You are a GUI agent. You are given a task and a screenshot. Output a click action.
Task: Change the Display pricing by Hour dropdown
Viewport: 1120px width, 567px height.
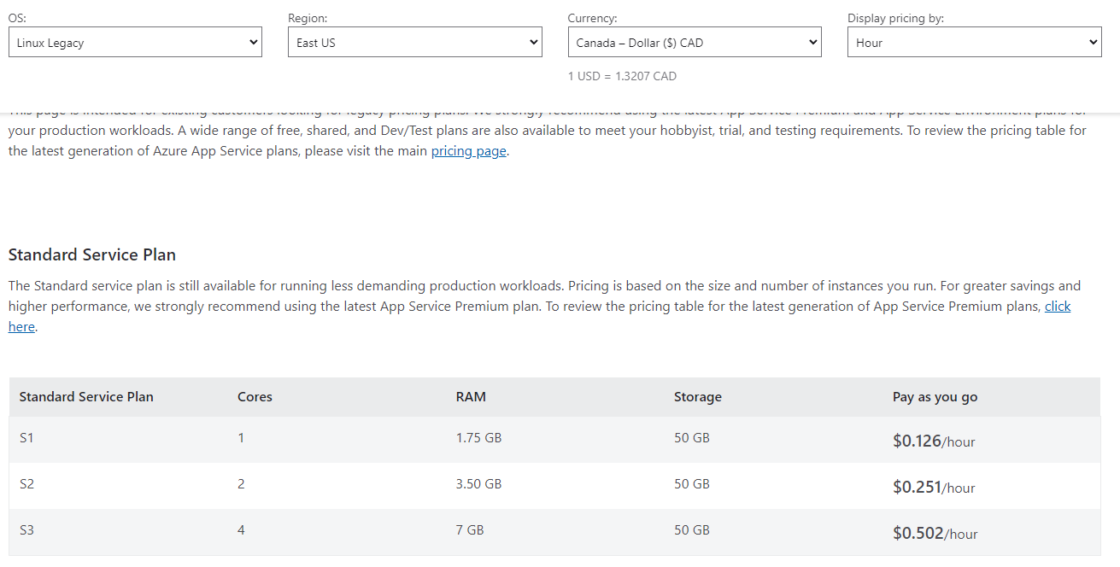click(x=974, y=42)
